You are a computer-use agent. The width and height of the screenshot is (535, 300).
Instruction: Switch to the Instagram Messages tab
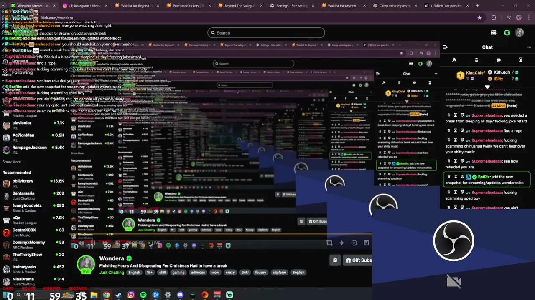[85, 6]
